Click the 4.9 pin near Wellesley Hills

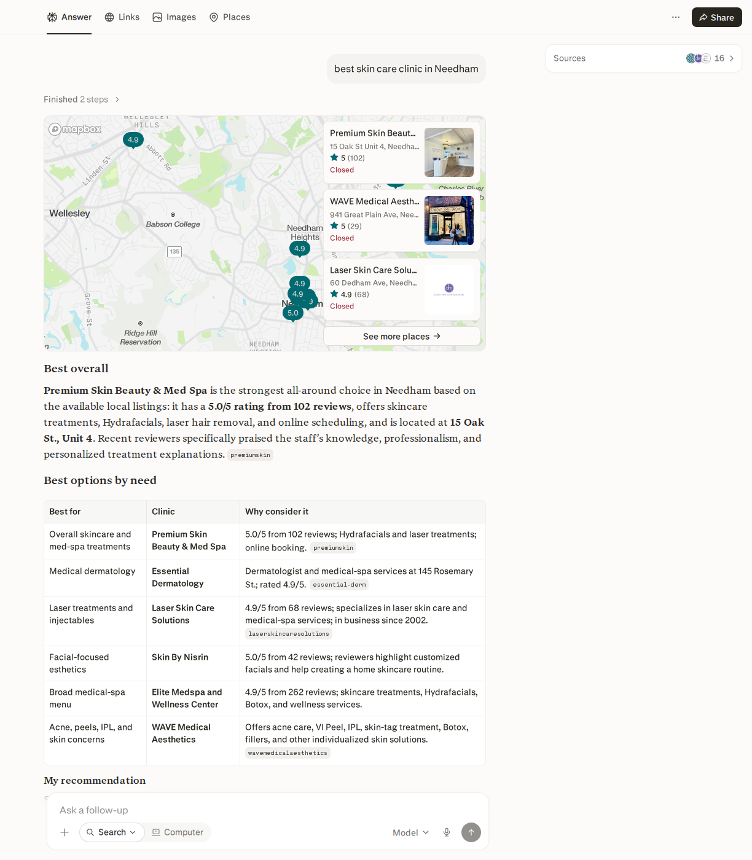[x=133, y=140]
